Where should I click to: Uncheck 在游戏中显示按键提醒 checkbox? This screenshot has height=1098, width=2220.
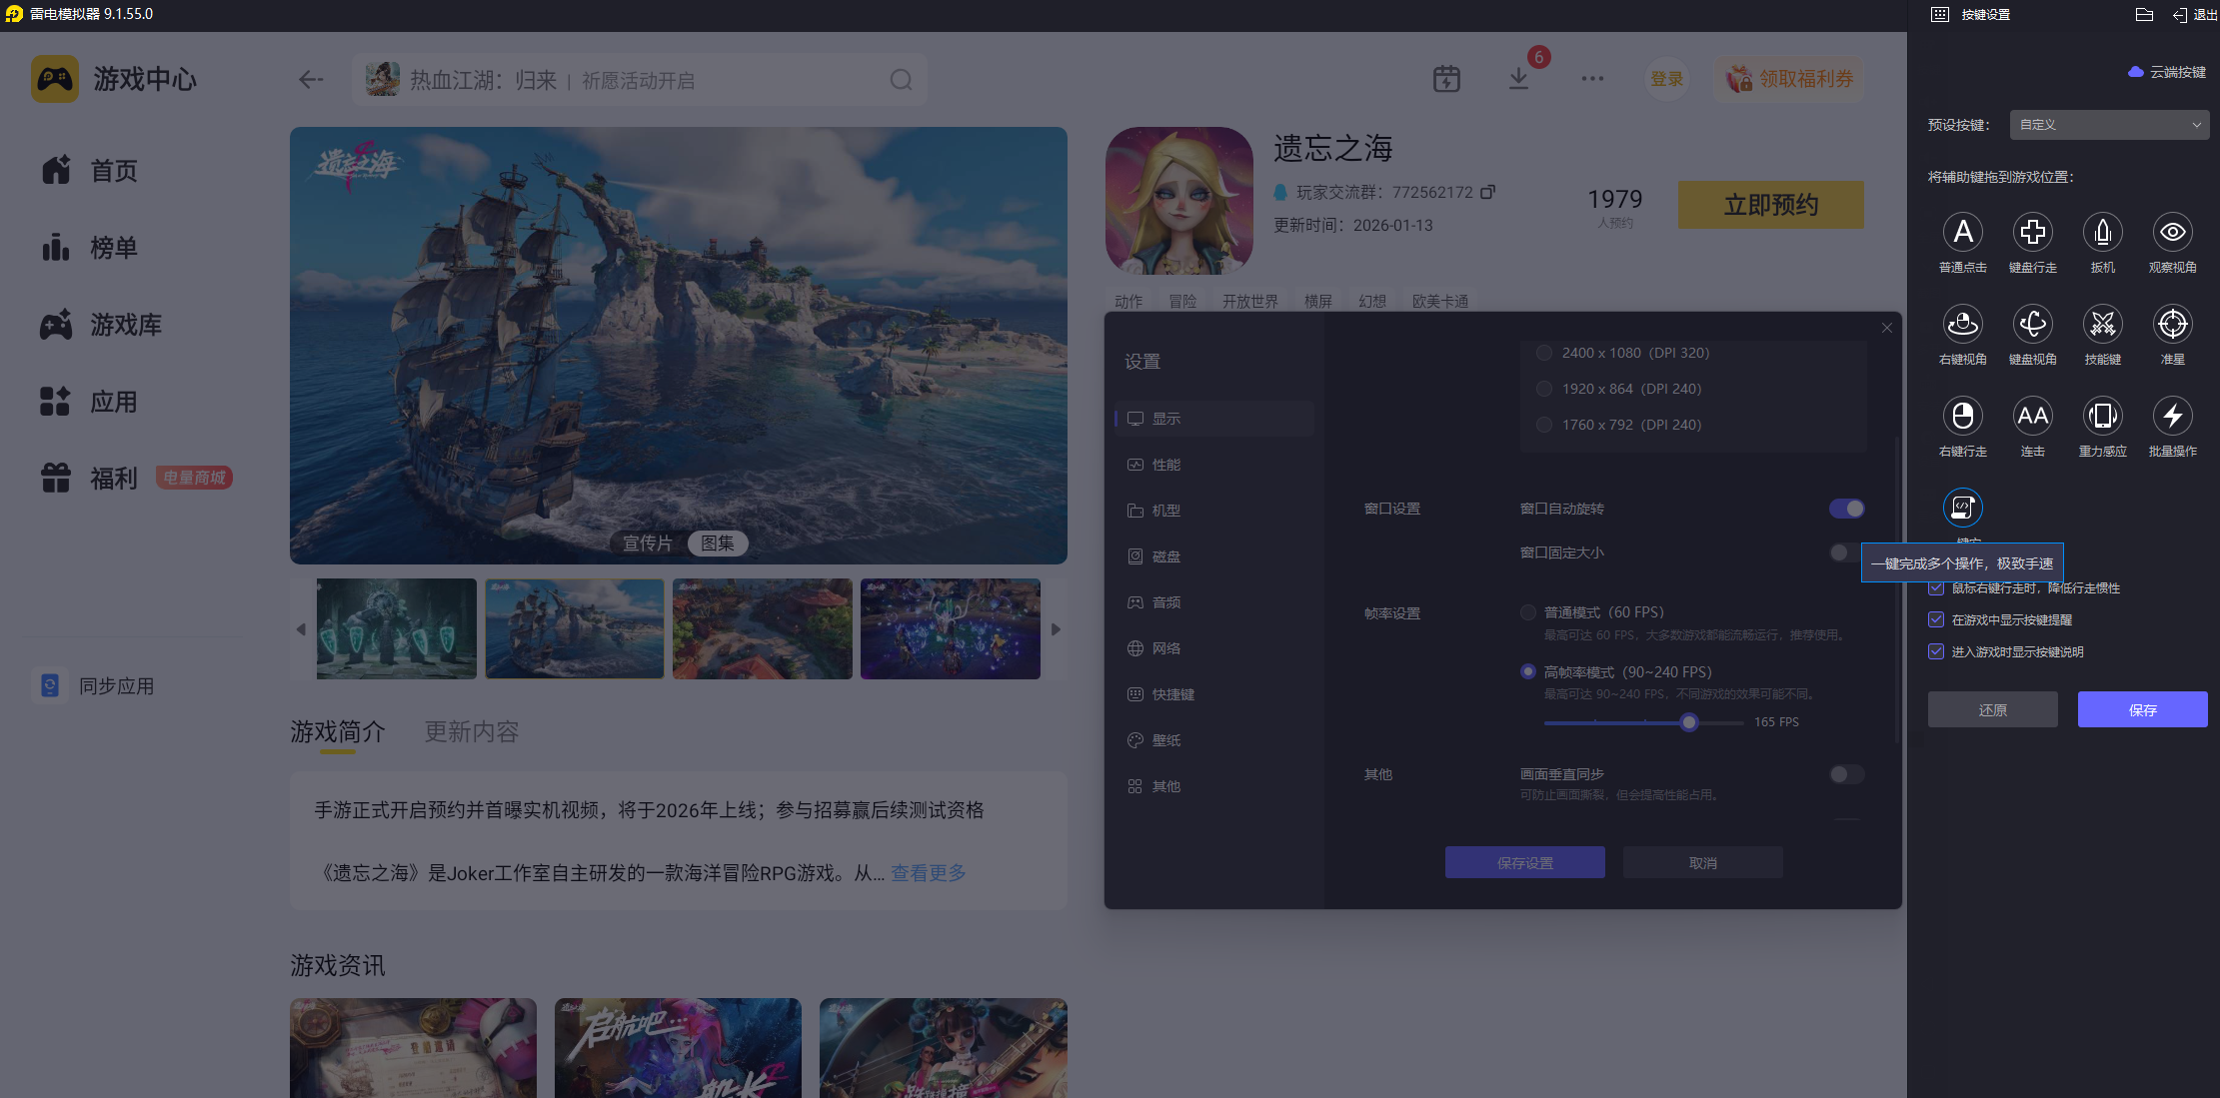click(x=1936, y=619)
